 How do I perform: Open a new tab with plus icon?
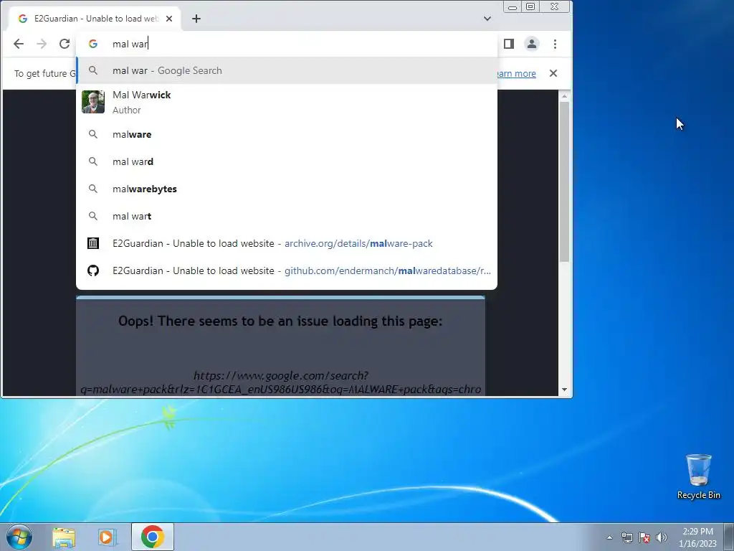tap(196, 19)
